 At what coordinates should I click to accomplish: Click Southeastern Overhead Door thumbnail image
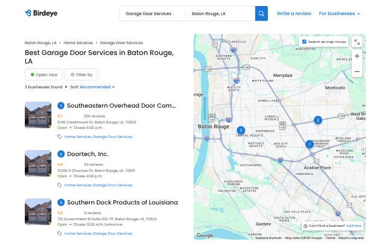38,115
